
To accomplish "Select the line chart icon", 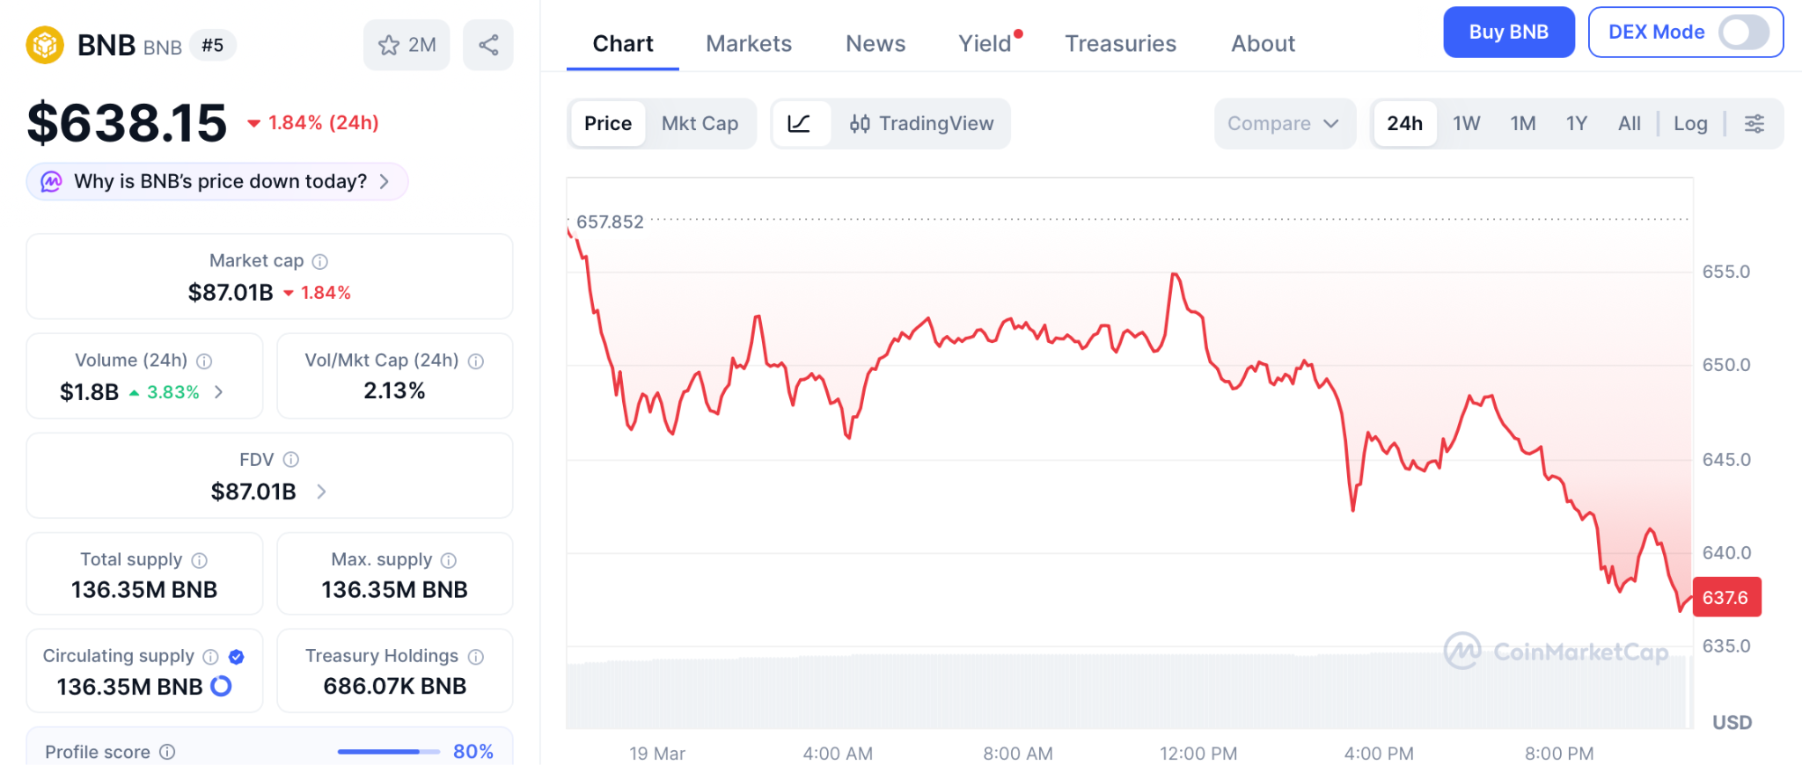I will (x=800, y=124).
